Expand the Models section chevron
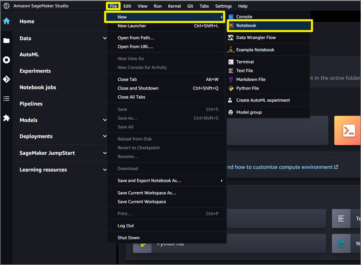 (x=105, y=120)
